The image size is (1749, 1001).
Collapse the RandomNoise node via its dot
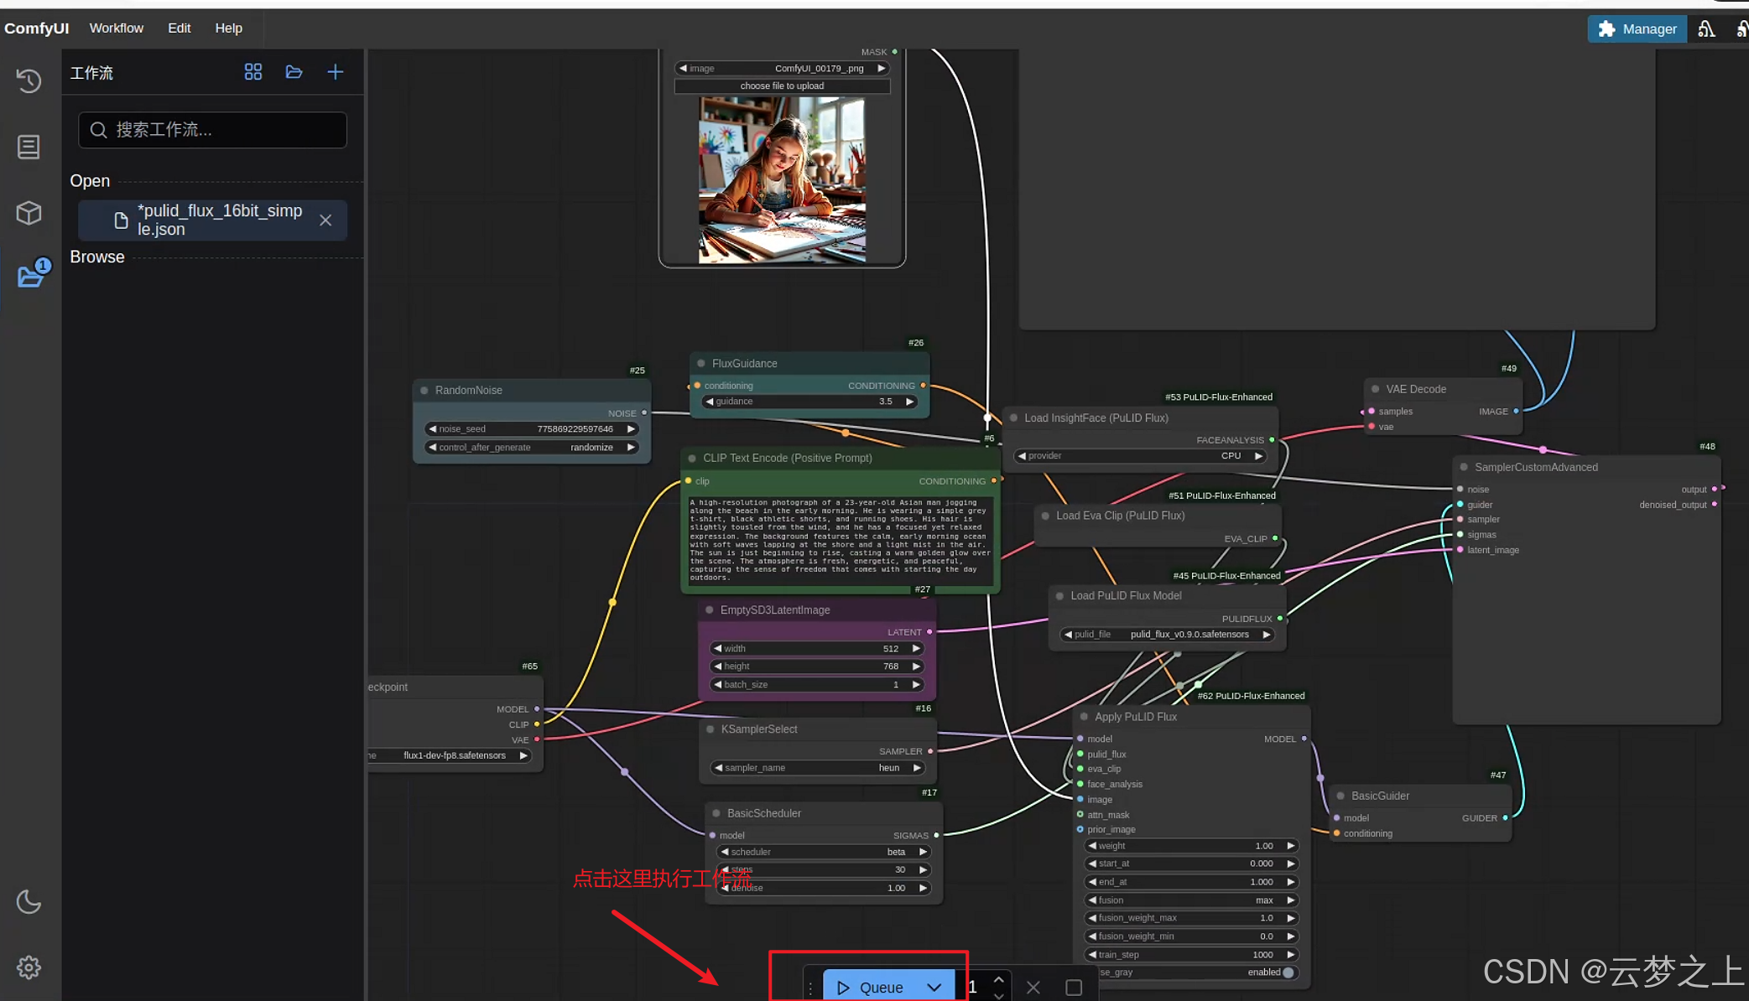point(424,391)
